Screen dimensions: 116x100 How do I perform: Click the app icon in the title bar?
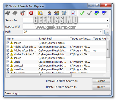click(x=6, y=6)
